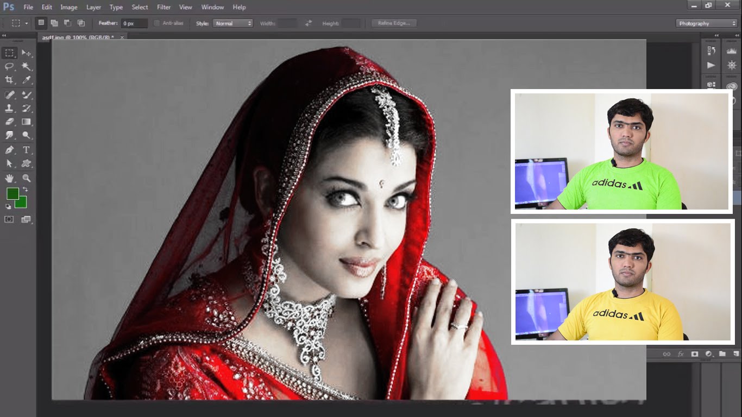Viewport: 742px width, 417px height.
Task: Select the Crop tool
Action: point(9,79)
